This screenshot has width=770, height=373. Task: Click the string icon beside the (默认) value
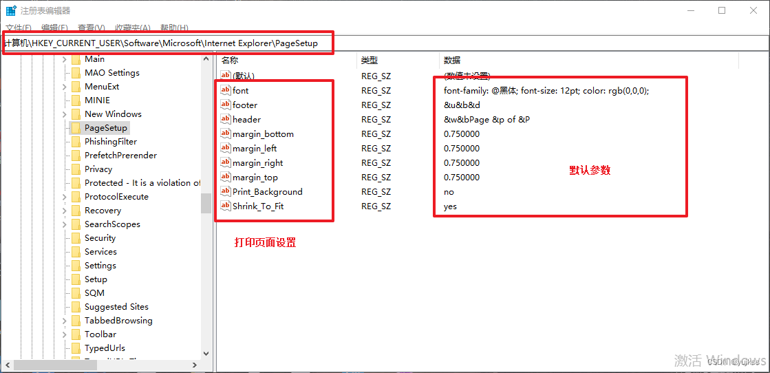226,75
